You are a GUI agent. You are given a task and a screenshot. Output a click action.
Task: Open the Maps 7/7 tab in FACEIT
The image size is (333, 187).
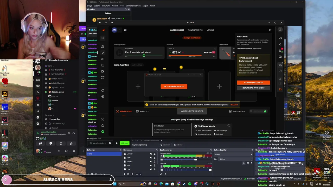[x=142, y=111]
